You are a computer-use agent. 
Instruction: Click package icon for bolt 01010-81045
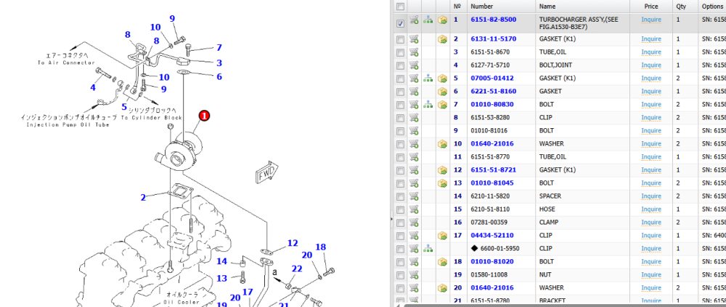[x=442, y=182]
